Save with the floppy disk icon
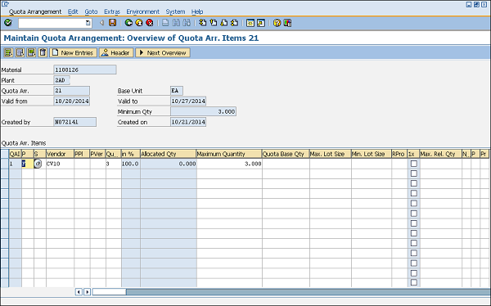Viewport: 491px width, 306px height. point(112,23)
